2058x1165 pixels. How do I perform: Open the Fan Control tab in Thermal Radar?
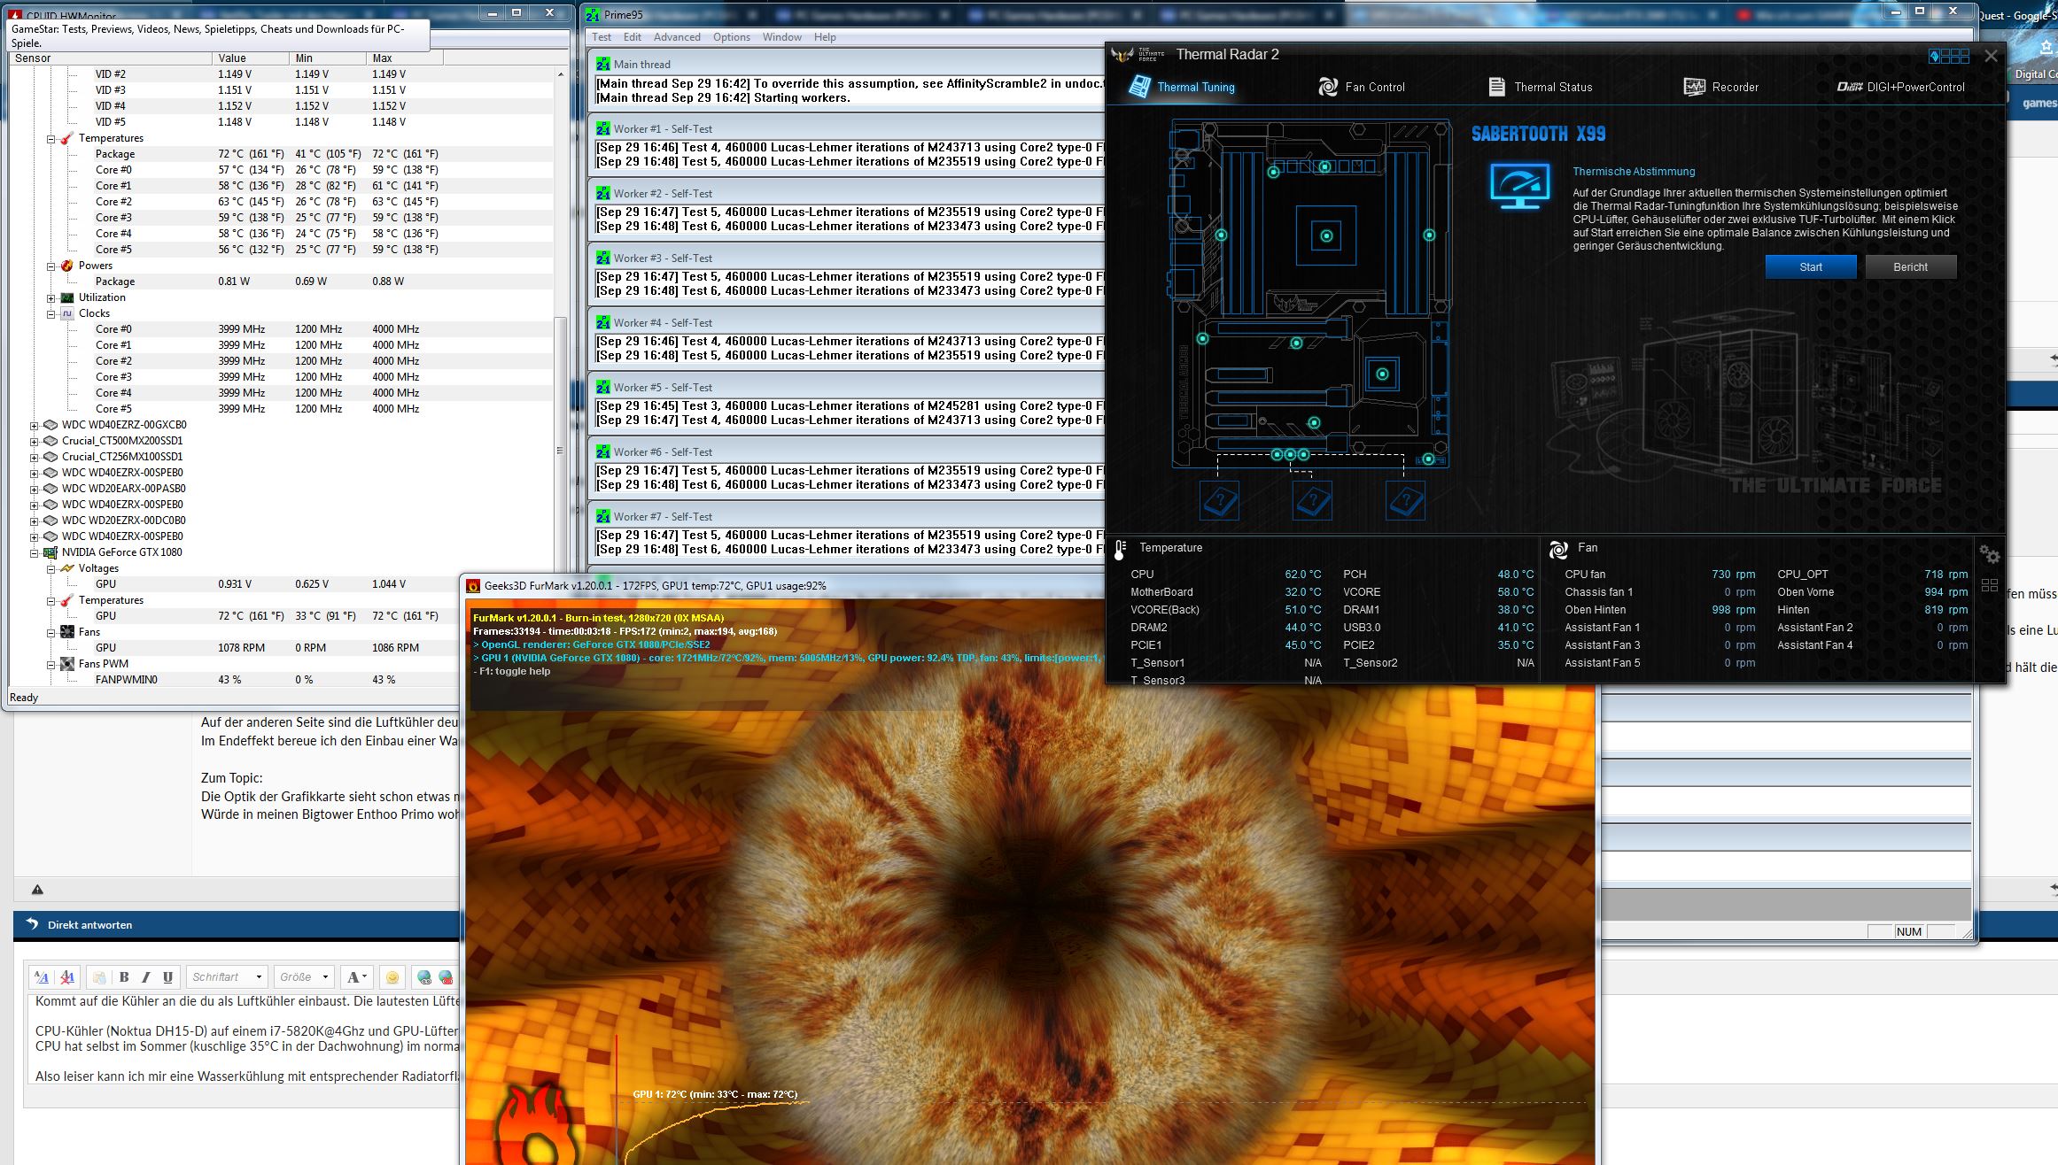click(1362, 87)
